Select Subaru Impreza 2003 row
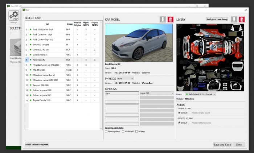This screenshot has height=153, width=254. [x=62, y=95]
